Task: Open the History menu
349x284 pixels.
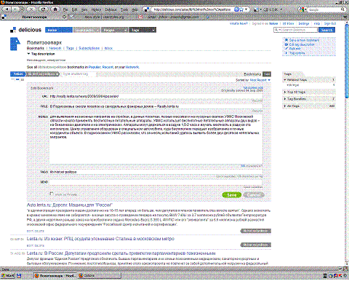Action: click(96, 9)
